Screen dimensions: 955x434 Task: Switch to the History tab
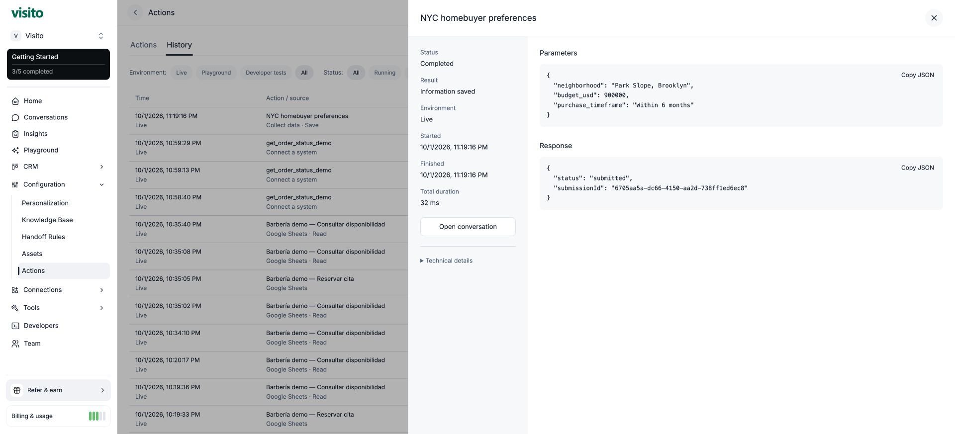[179, 45]
